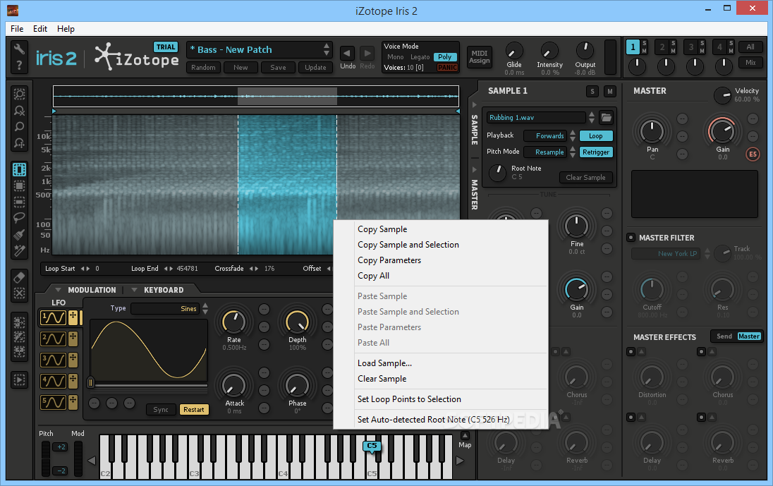Image resolution: width=773 pixels, height=486 pixels.
Task: Select LFO 3 waveform icon
Action: (x=53, y=360)
